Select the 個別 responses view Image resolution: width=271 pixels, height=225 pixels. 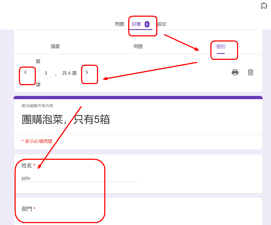pos(221,46)
